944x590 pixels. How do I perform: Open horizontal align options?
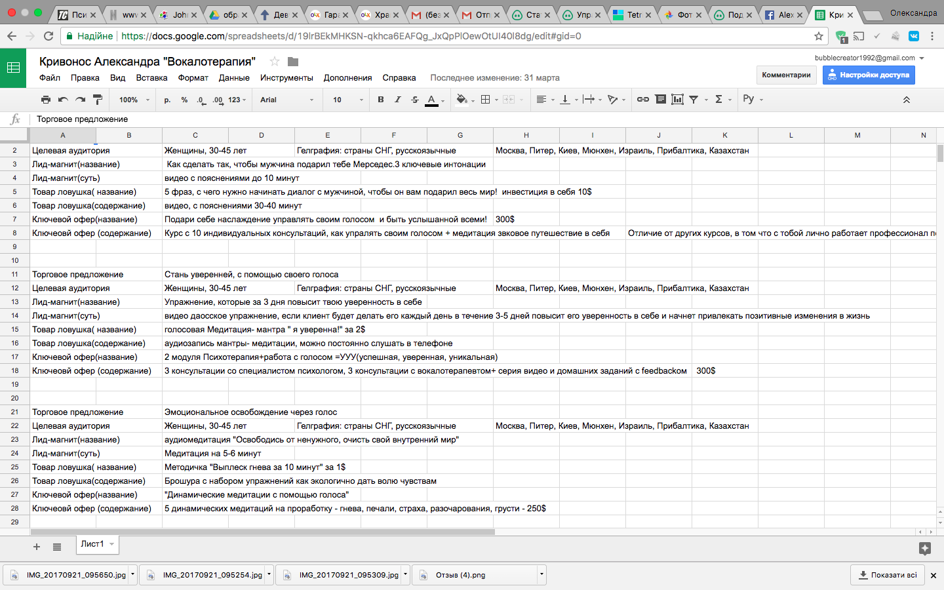[545, 100]
